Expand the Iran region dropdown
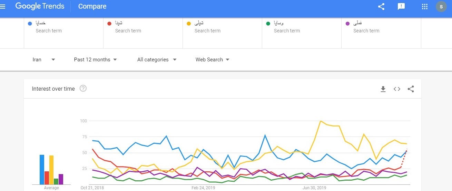 (x=44, y=60)
